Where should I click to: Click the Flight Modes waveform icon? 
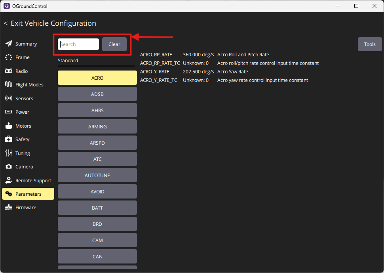(x=8, y=85)
